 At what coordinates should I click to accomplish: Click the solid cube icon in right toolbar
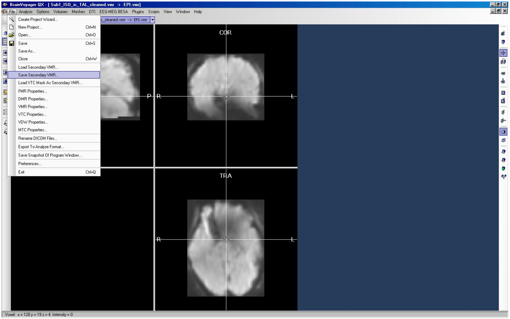tap(503, 132)
